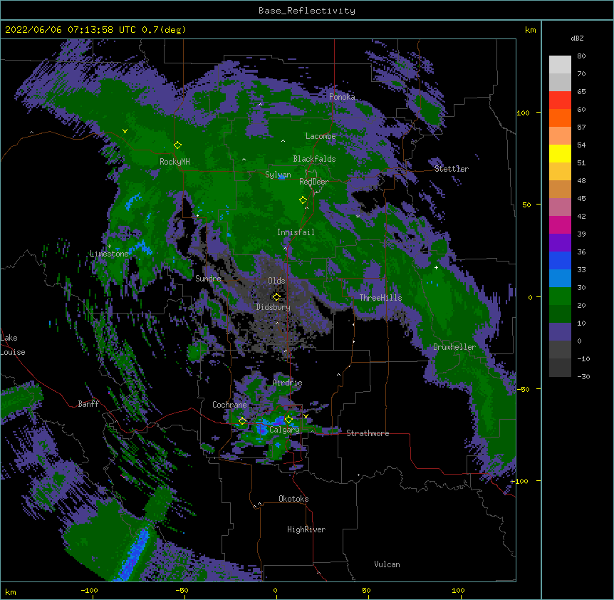Click the -100 tick on the bottom axis
This screenshot has width=614, height=600.
[90, 591]
